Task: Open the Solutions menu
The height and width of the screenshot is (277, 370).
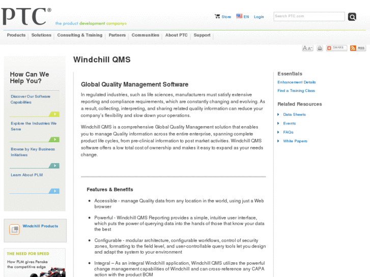Action: tap(41, 35)
